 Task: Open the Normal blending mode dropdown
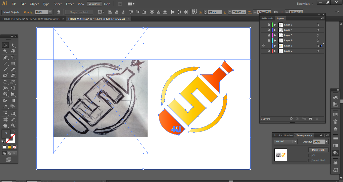coord(286,141)
